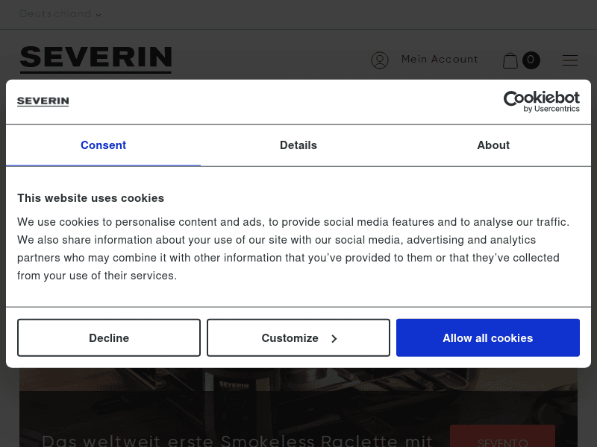The width and height of the screenshot is (597, 447).
Task: Expand the Deutschland country selector
Action: (56, 13)
